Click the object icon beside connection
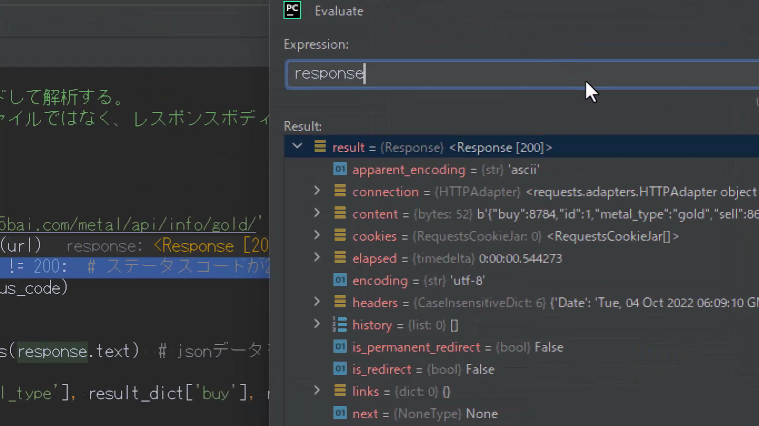 coord(340,191)
